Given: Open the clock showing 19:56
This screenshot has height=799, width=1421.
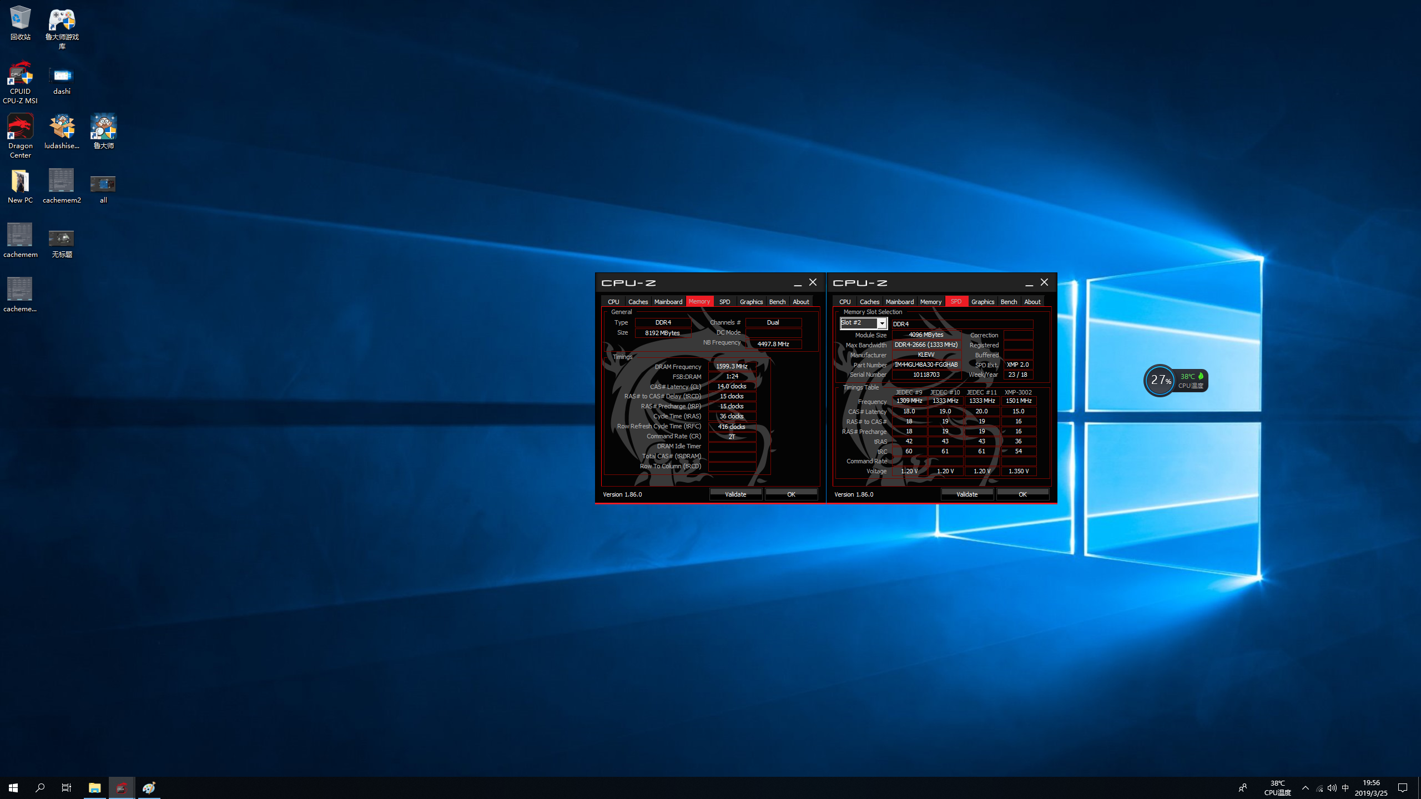Looking at the screenshot, I should [1371, 788].
